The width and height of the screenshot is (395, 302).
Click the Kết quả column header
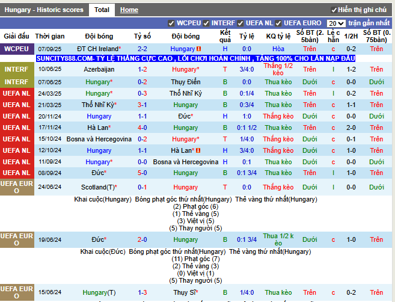click(225, 36)
